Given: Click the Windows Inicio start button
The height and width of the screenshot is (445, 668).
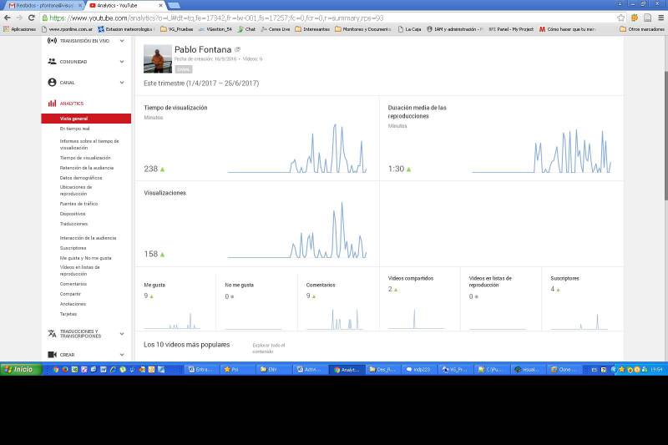Looking at the screenshot, I should [21, 369].
